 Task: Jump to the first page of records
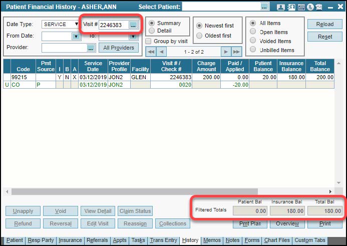tap(150, 52)
